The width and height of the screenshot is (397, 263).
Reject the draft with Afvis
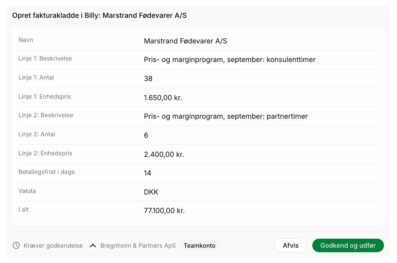pos(291,245)
